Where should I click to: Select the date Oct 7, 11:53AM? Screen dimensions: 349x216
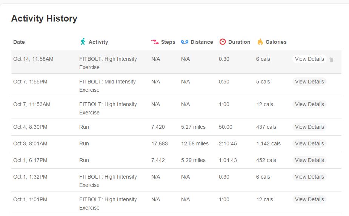click(32, 105)
